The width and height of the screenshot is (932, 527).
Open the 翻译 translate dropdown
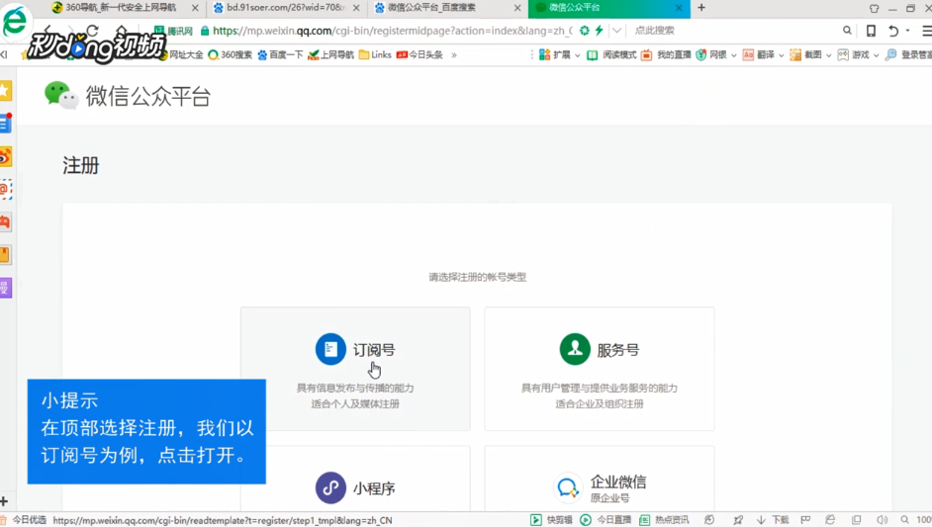point(764,54)
